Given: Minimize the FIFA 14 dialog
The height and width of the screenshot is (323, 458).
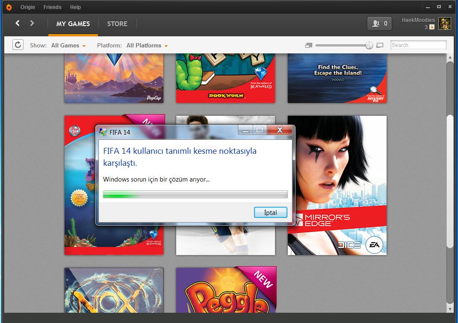Looking at the screenshot, I should (x=245, y=130).
